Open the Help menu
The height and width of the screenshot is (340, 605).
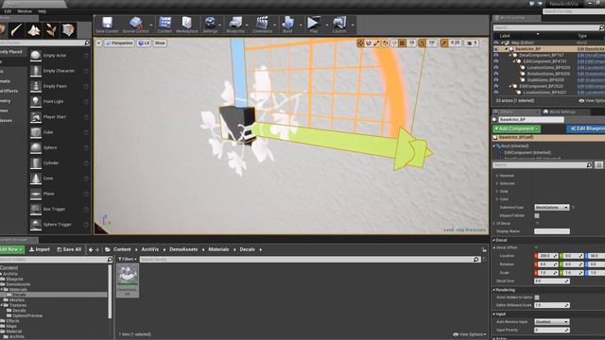(x=42, y=11)
